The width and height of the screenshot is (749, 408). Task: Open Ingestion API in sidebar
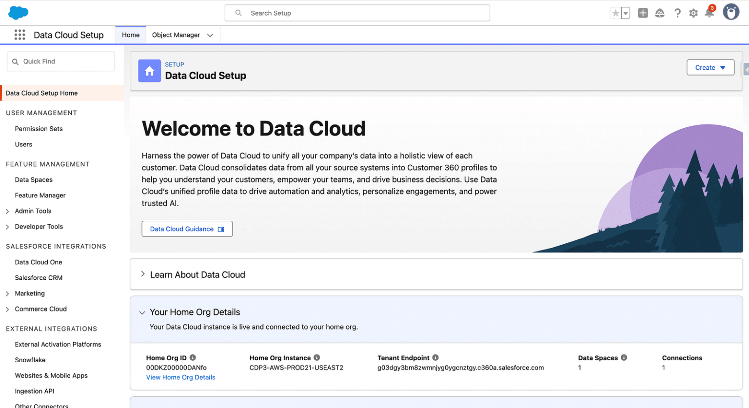coord(35,391)
